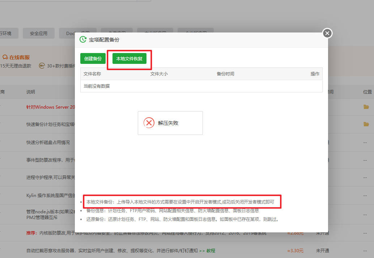Click 针对Windows Server red description text
Viewport: 374px width, 258px height.
(x=51, y=107)
